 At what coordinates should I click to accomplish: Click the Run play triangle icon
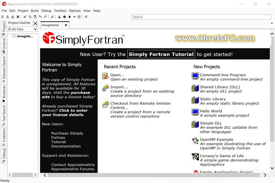pyautogui.click(x=70, y=17)
